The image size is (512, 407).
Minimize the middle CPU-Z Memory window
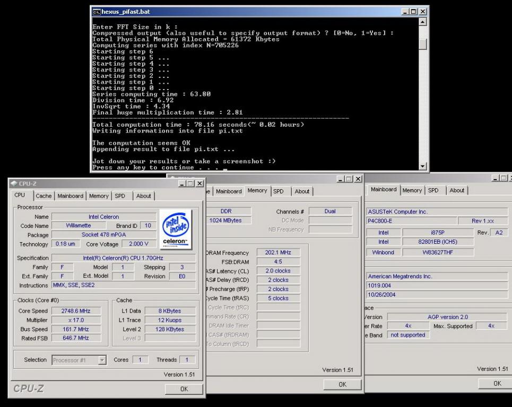tap(341, 179)
